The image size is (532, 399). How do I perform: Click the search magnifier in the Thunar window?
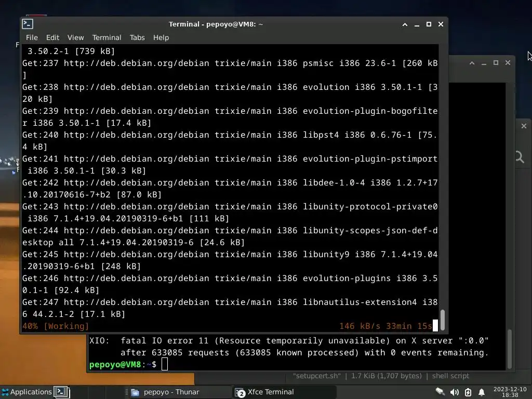click(x=520, y=157)
